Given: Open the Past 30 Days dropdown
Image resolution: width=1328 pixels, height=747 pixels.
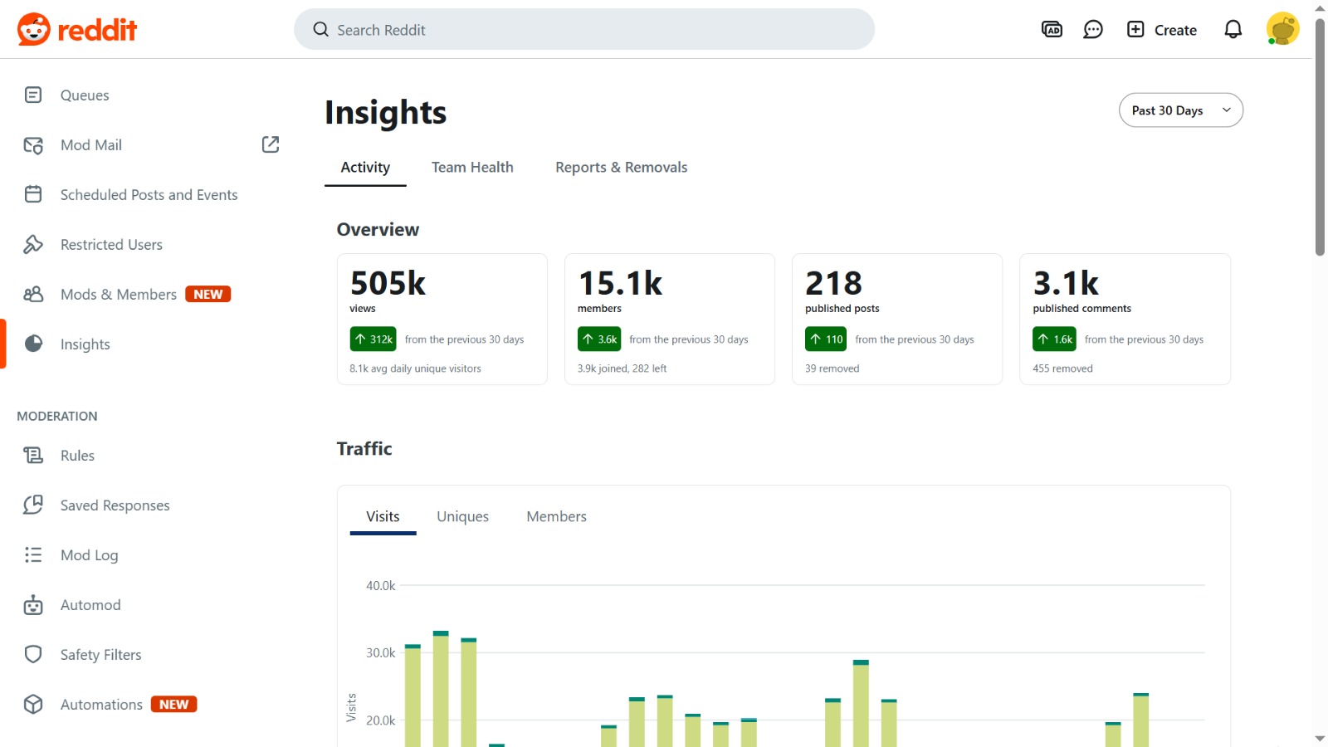Looking at the screenshot, I should click(x=1180, y=110).
